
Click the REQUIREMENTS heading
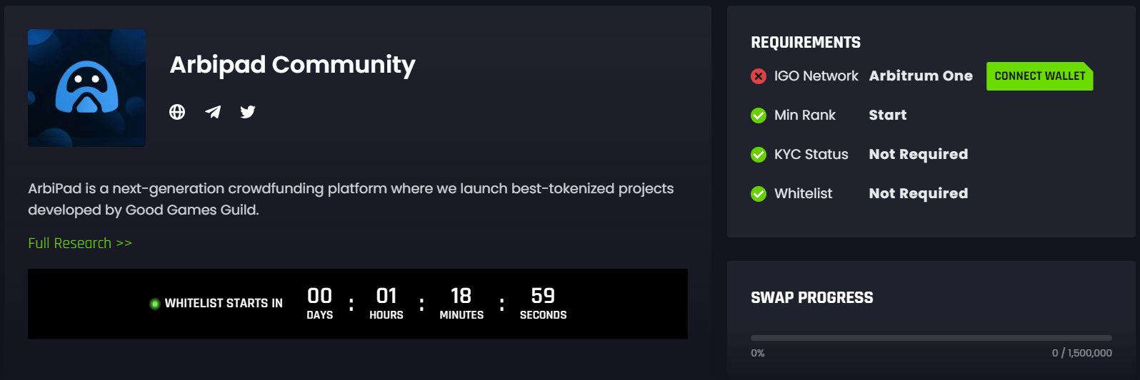tap(806, 43)
